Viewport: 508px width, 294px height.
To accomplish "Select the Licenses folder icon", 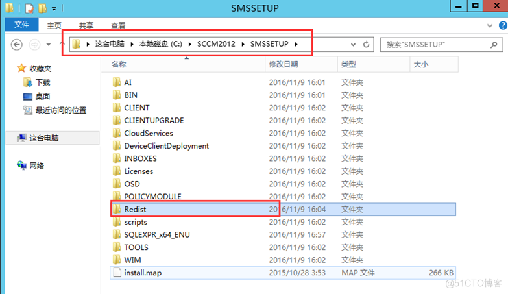I will coord(117,171).
